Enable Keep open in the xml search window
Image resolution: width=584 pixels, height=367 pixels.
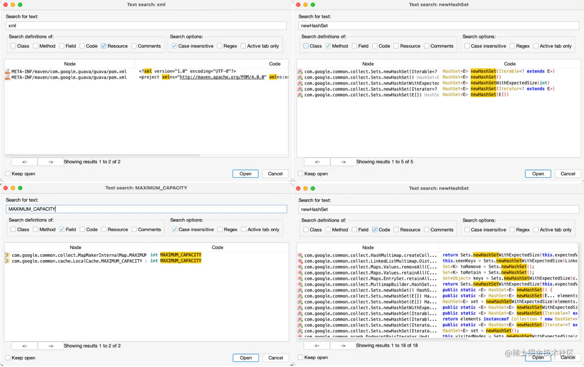coord(8,174)
